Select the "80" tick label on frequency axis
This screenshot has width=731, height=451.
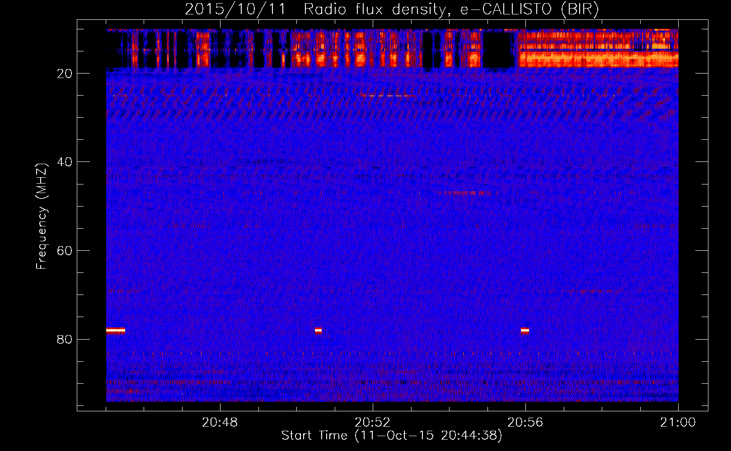click(65, 339)
